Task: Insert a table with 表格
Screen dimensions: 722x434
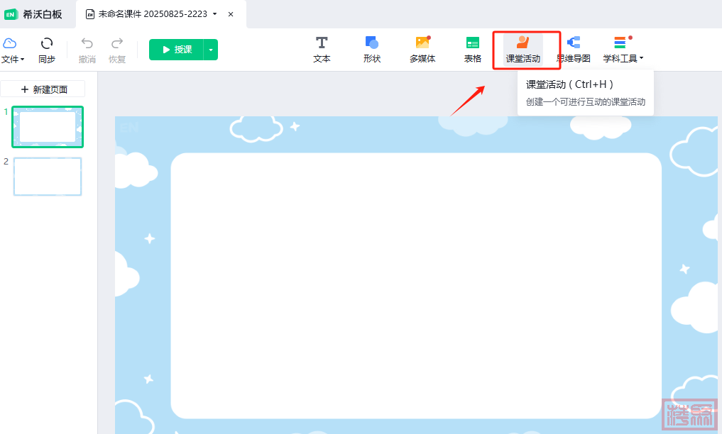Action: [473, 50]
